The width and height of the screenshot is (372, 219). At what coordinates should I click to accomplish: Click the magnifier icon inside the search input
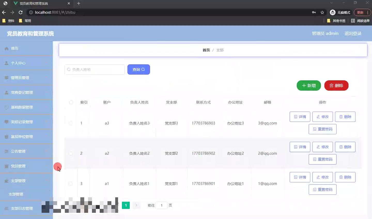(68, 69)
